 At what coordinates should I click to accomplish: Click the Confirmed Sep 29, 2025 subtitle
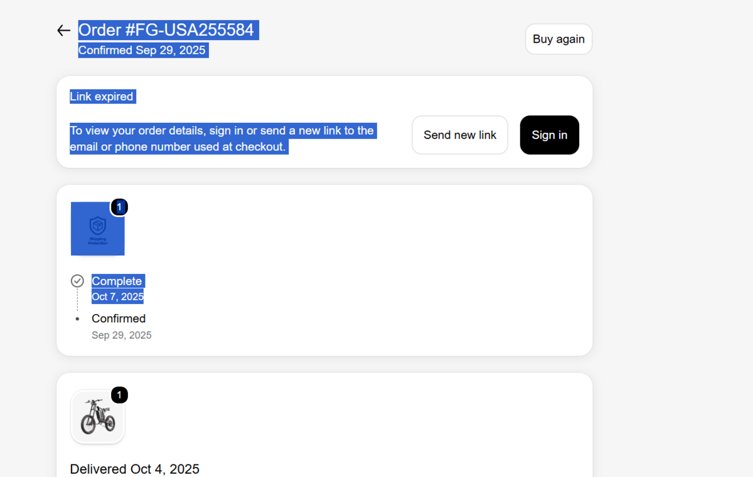click(142, 50)
